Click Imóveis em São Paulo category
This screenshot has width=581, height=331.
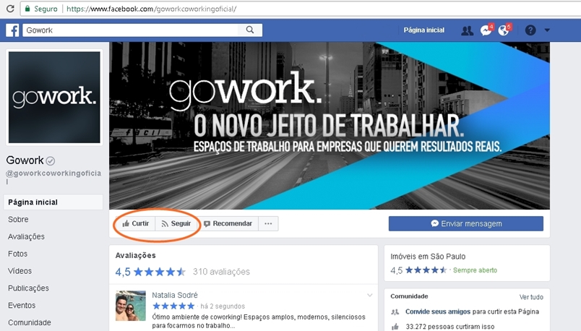point(428,257)
